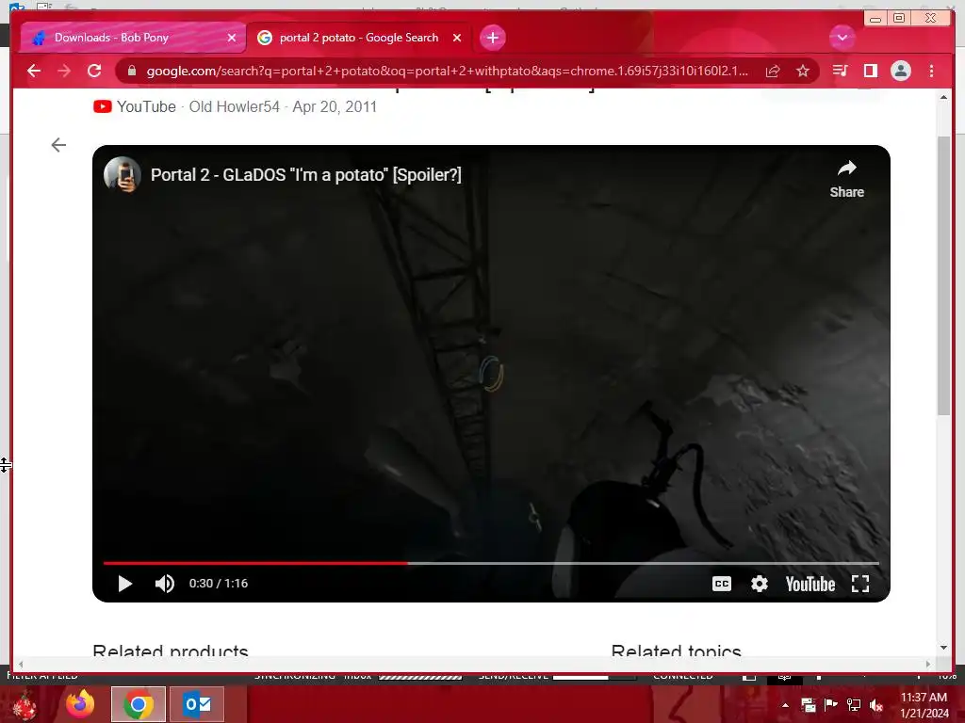Go back using the arrow beside the video
The height and width of the screenshot is (723, 965).
tap(58, 145)
